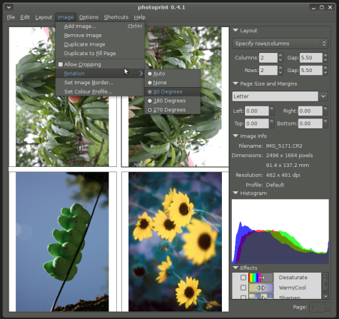This screenshot has width=339, height=319.
Task: Click the Warm/Cool effect icon
Action: (260, 288)
